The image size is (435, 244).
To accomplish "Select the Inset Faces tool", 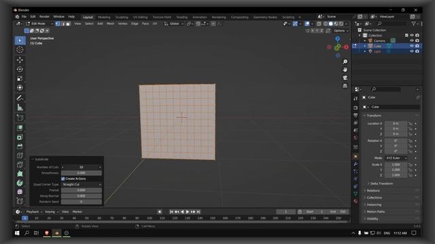I will coord(20,137).
